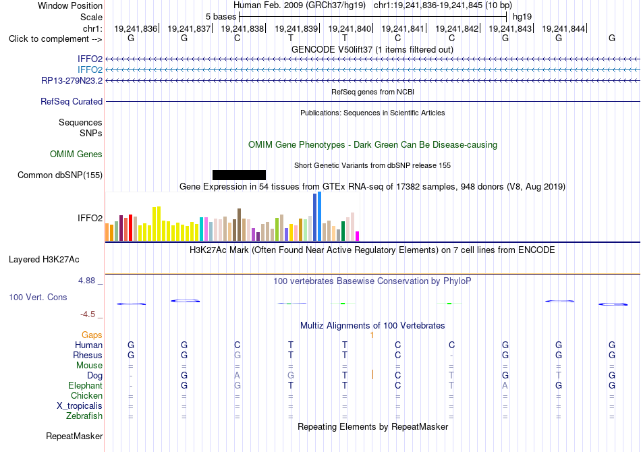
Task: Click the GTEx Gene Expression in 54 tissues title
Action: coord(372,187)
